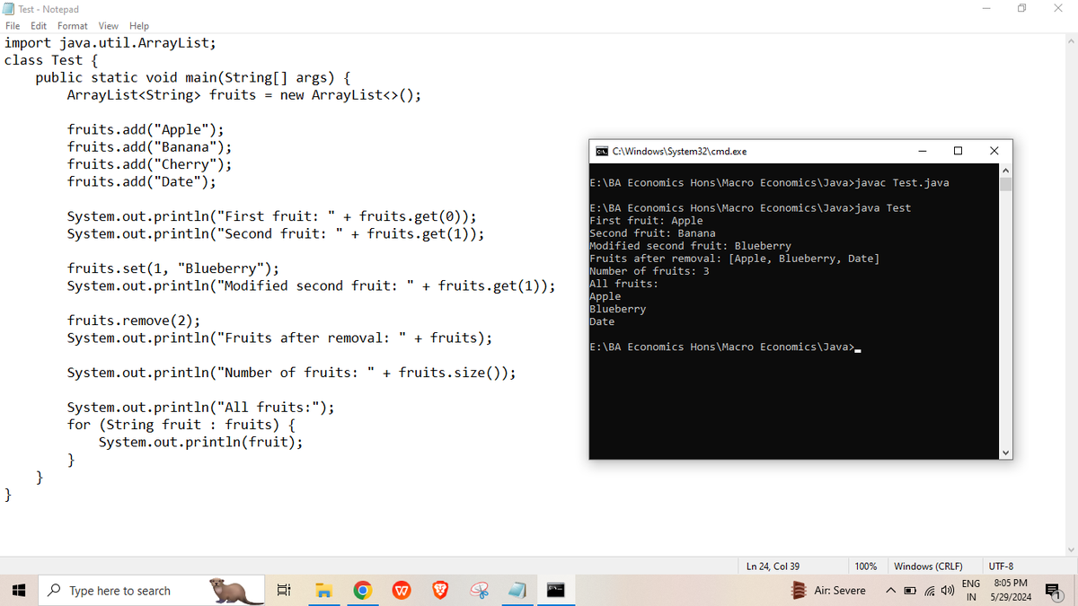Image resolution: width=1078 pixels, height=606 pixels.
Task: Click the Notepad title bar icon
Action: (x=9, y=9)
